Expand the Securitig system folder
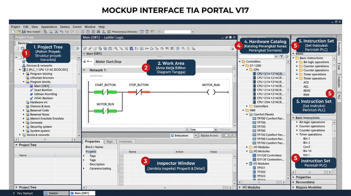Image resolution: width=351 pixels, height=196 pixels. click(24, 127)
